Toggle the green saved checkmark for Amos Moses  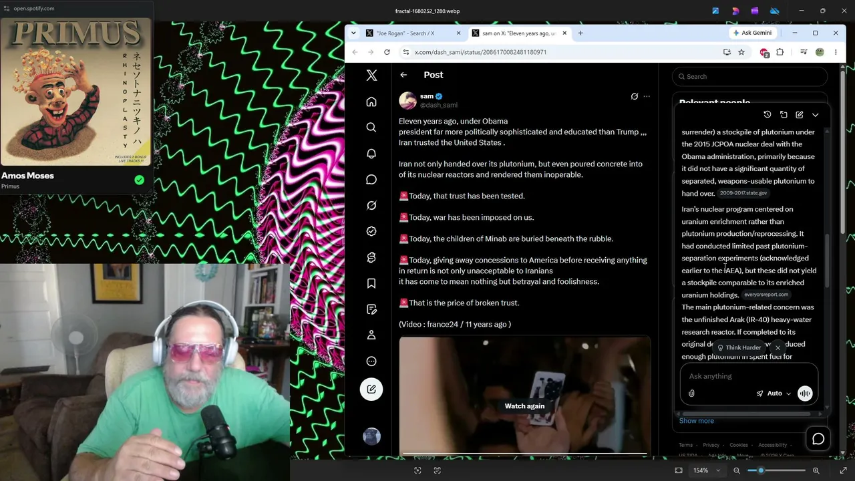139,180
